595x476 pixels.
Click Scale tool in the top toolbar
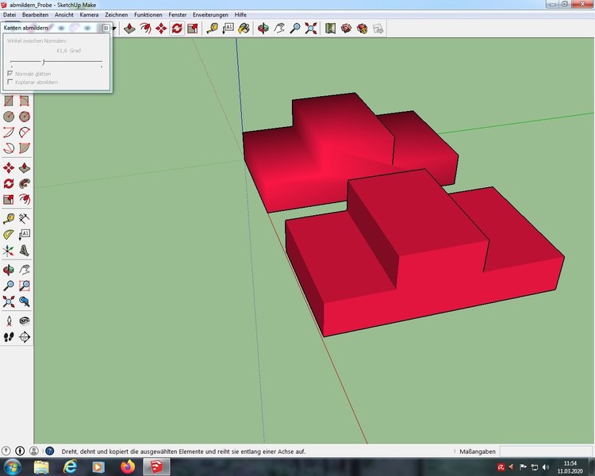pyautogui.click(x=193, y=29)
